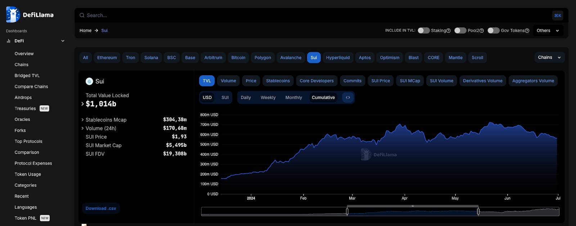Viewport: 576px width, 226px height.
Task: Open Top Protocols page
Action: pyautogui.click(x=28, y=141)
